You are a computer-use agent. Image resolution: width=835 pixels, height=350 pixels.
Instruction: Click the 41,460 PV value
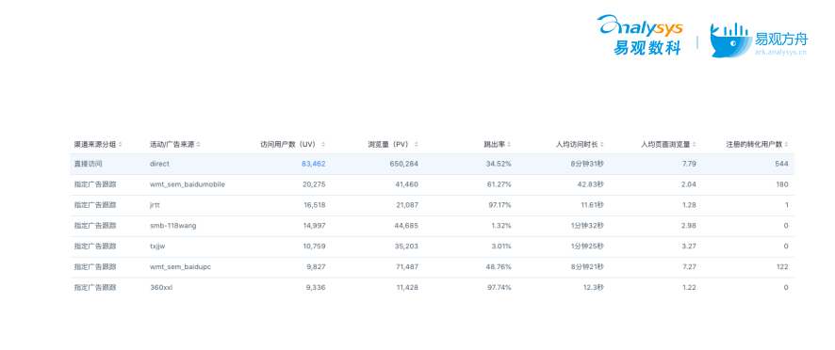[406, 184]
